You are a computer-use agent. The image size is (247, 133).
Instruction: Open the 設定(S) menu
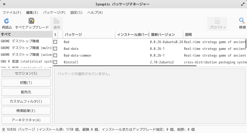click(x=76, y=12)
